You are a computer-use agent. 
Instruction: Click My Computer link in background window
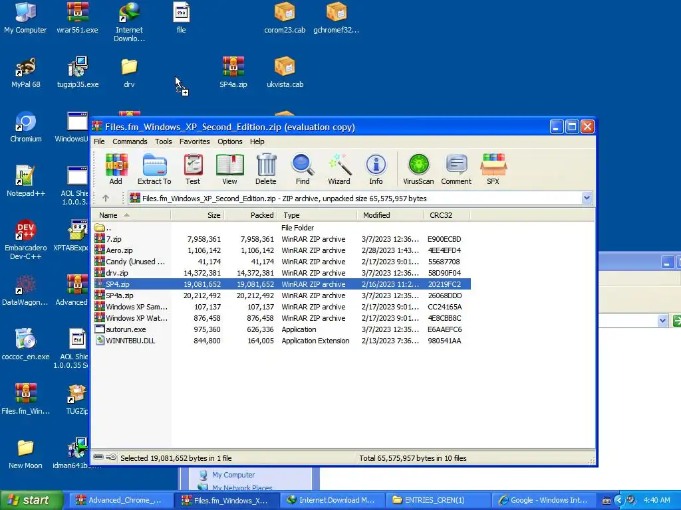[233, 475]
